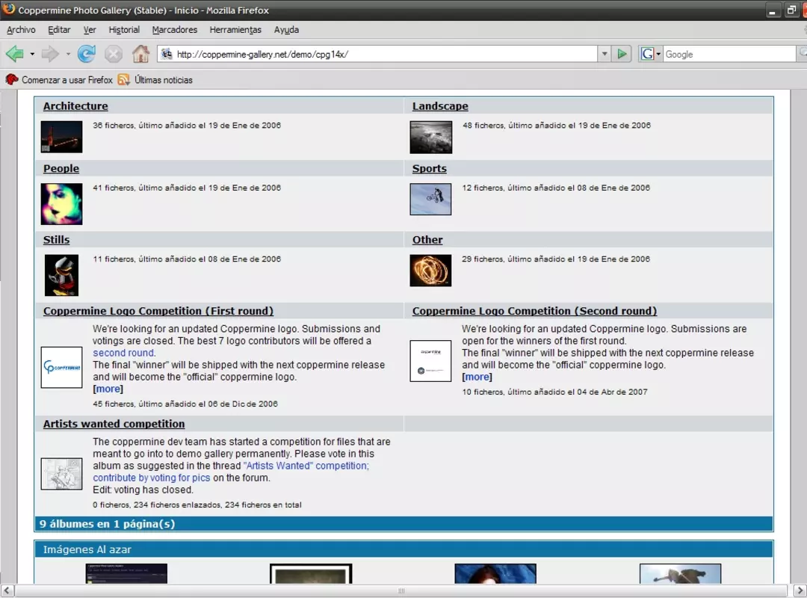Click the Artists wanted sketch thumbnail
This screenshot has width=807, height=598.
(61, 474)
